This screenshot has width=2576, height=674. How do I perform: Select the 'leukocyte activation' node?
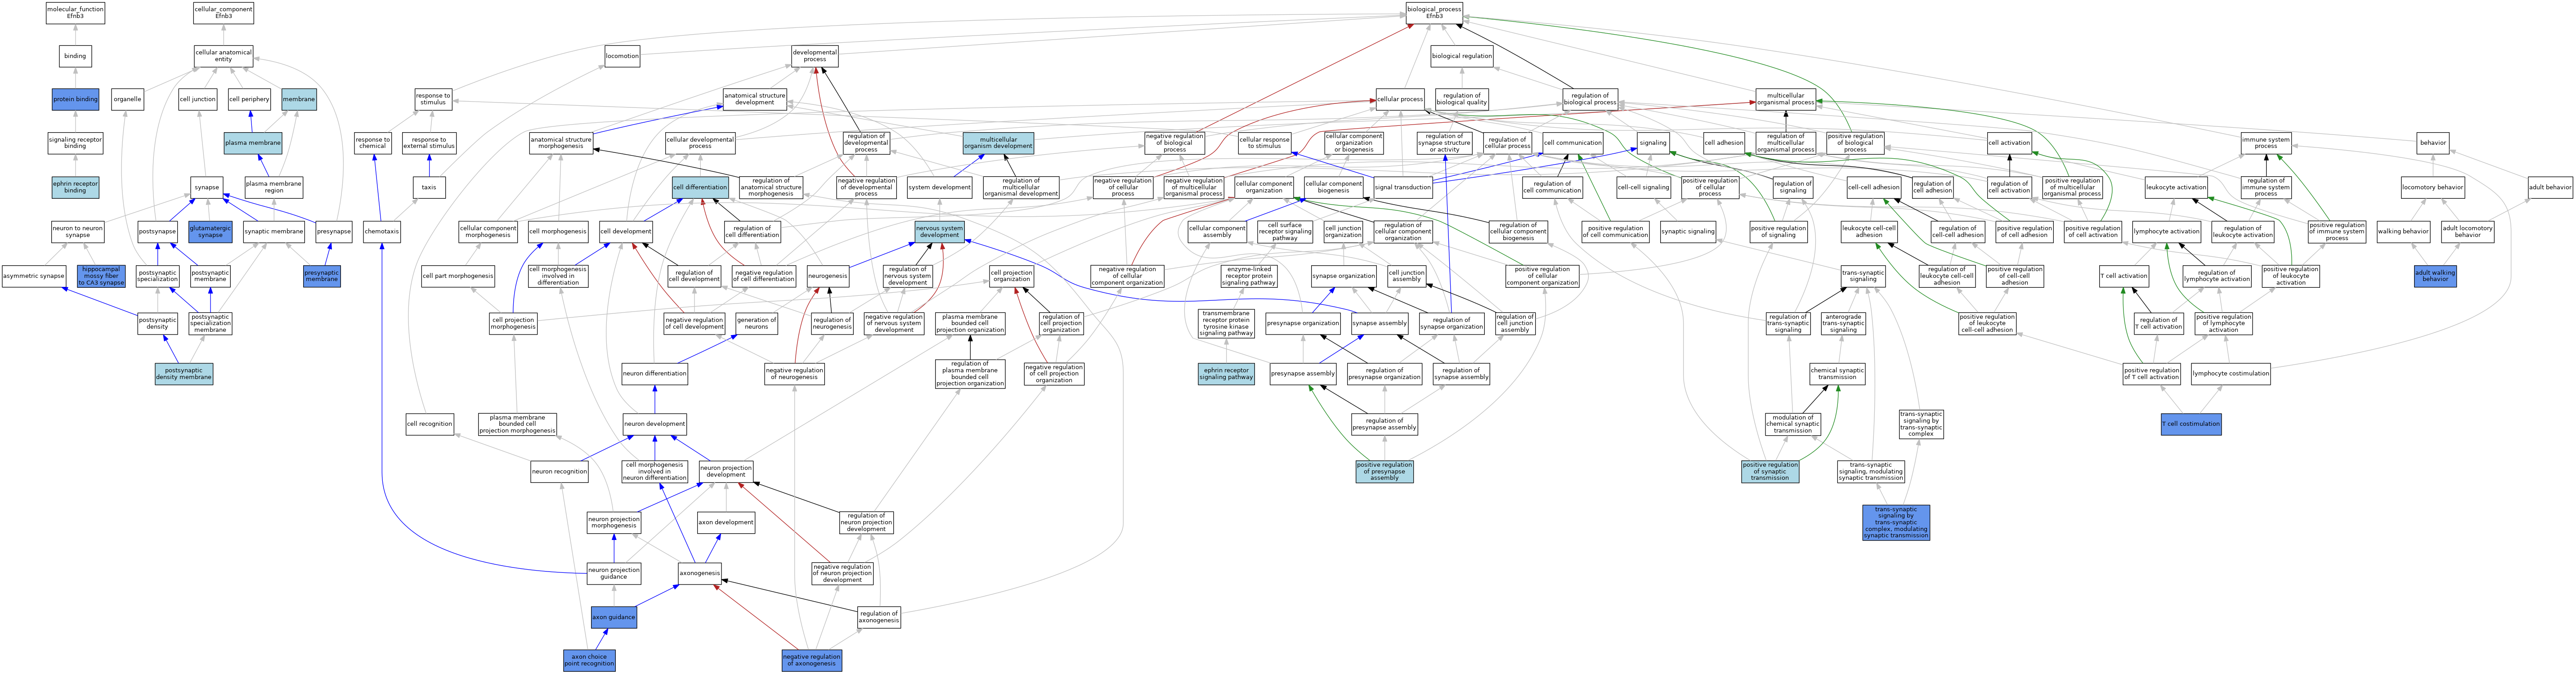click(x=2176, y=187)
